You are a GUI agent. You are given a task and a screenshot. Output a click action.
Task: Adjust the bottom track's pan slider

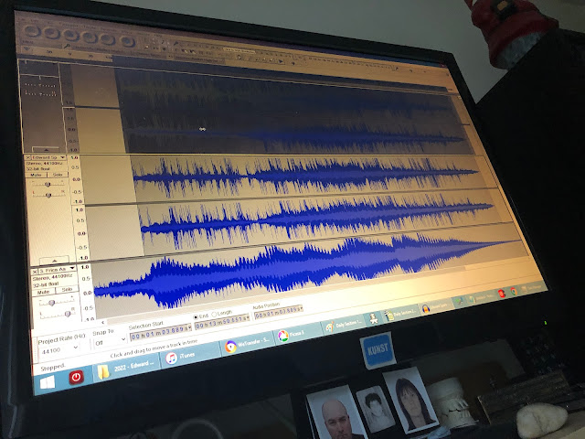tap(68, 314)
